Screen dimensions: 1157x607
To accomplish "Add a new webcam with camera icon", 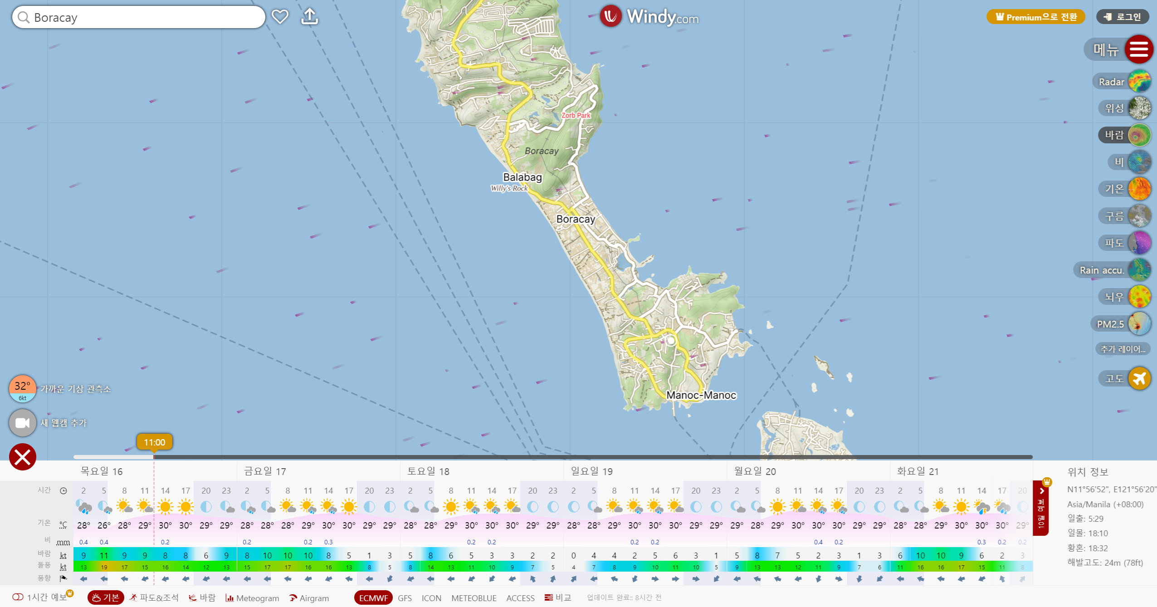I will [x=23, y=423].
